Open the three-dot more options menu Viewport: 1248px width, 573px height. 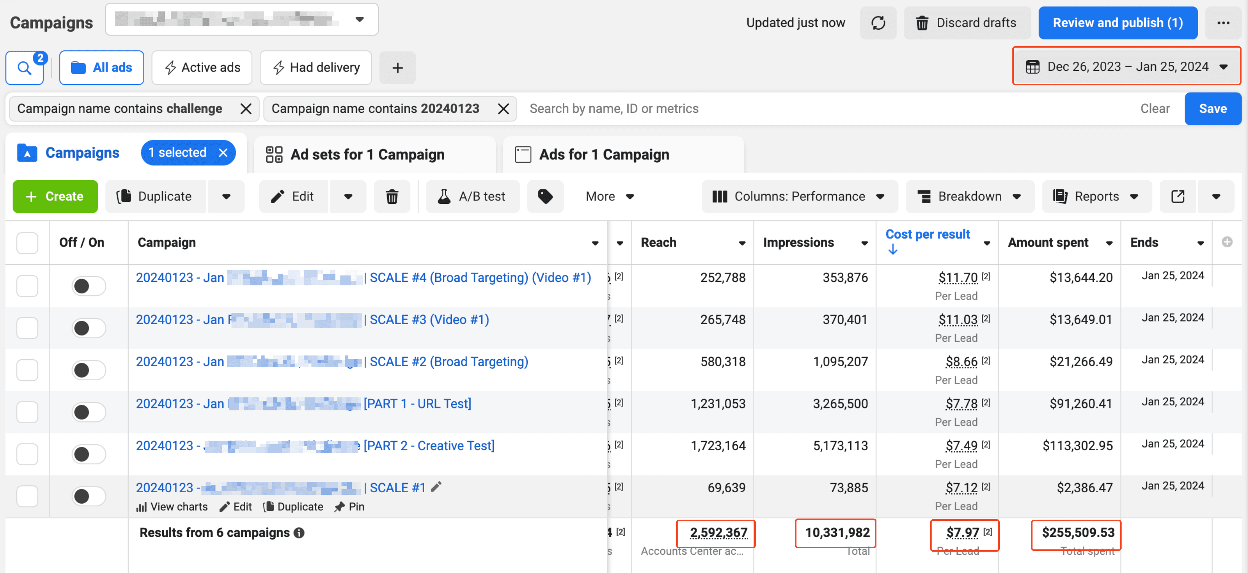pyautogui.click(x=1223, y=23)
